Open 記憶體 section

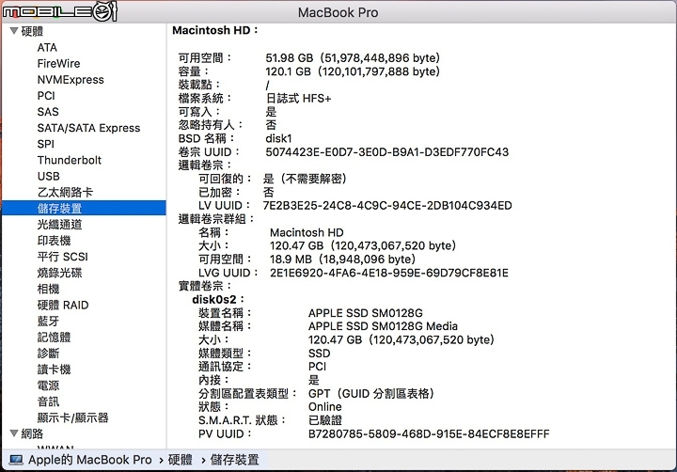54,337
